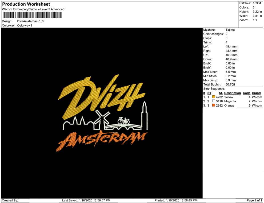The width and height of the screenshot is (264, 203).
Task: Click the 'Down:' label
Action: tap(207, 59)
